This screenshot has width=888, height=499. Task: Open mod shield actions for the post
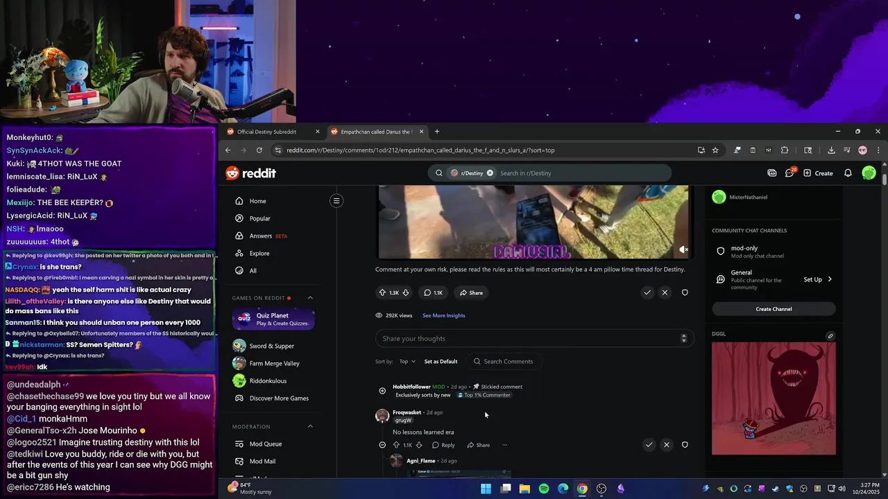tap(685, 292)
